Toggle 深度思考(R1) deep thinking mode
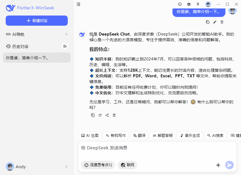 [98, 165]
